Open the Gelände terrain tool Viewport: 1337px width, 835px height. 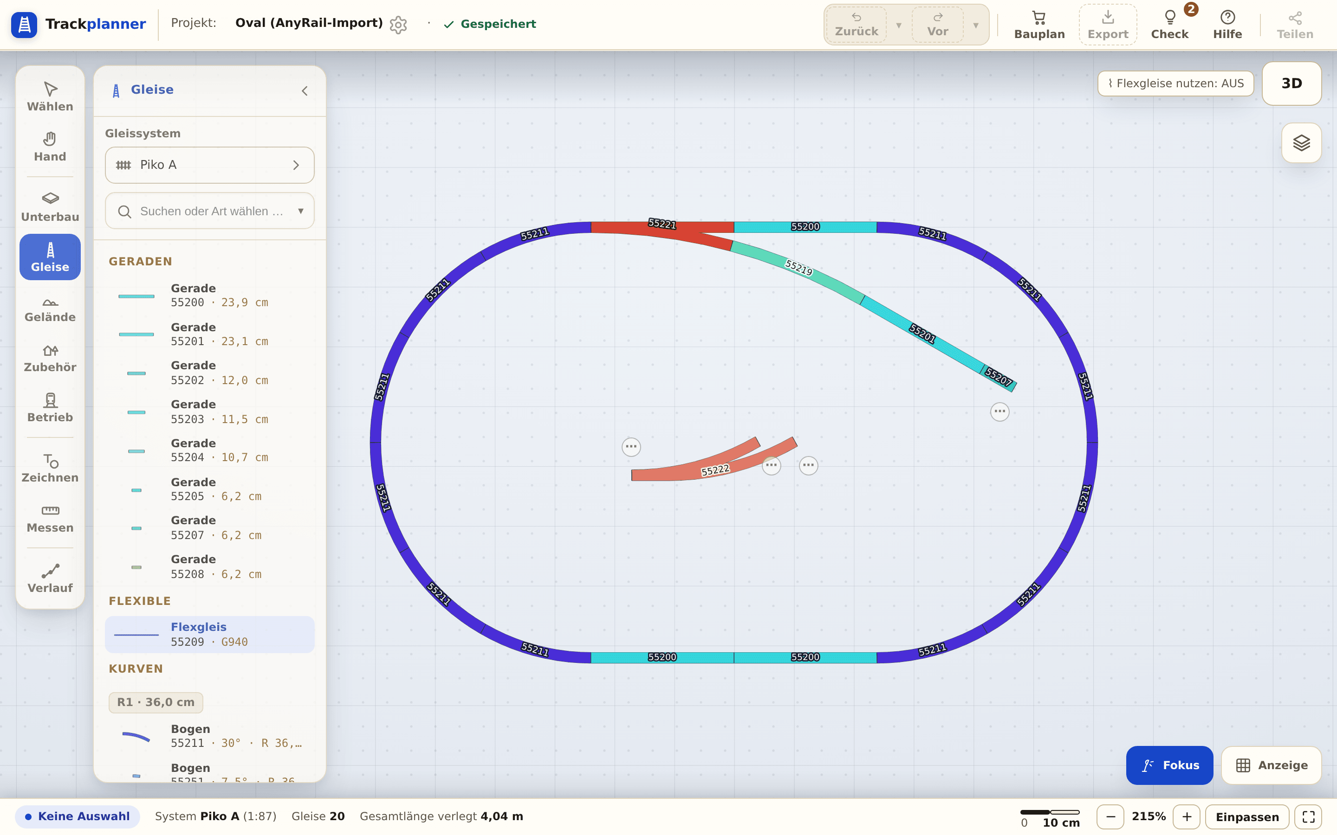tap(50, 308)
